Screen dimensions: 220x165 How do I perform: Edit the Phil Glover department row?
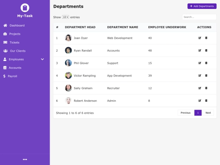tap(200, 63)
